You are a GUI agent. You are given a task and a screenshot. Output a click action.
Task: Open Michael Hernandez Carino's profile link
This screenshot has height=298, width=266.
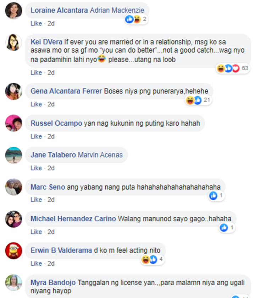73,219
